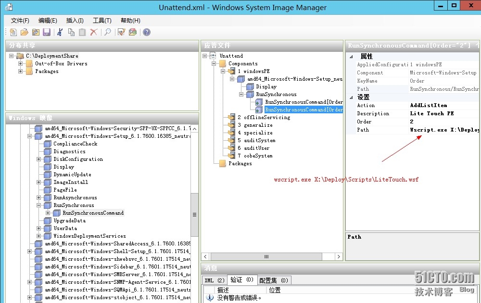Click the information icon in the messages list
Image resolution: width=481 pixels, height=303 pixels.
coord(210,298)
